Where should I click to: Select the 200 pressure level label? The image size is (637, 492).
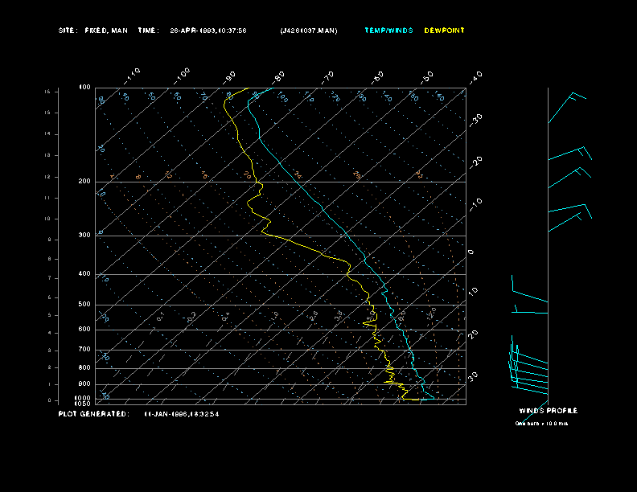(x=84, y=182)
